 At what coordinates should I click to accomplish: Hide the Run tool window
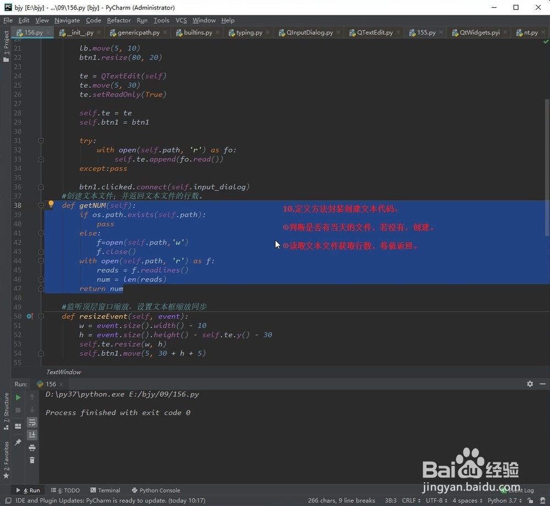[x=543, y=384]
